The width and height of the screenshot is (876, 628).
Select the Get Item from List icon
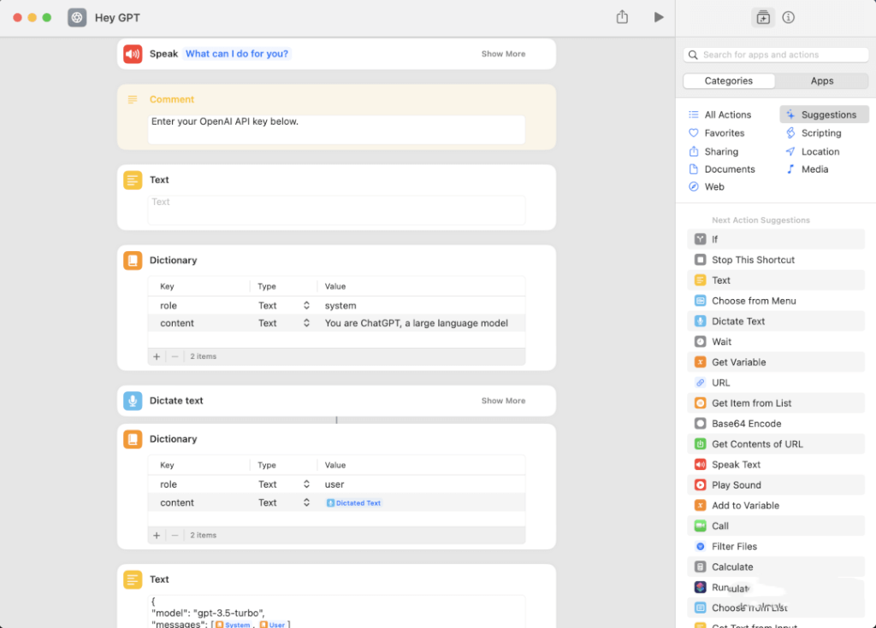coord(700,403)
